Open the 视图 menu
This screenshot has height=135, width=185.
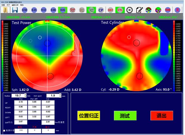[3, 5]
